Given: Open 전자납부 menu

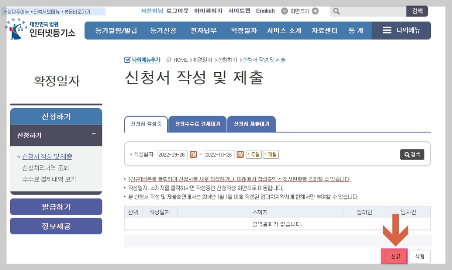Looking at the screenshot, I should 203,31.
